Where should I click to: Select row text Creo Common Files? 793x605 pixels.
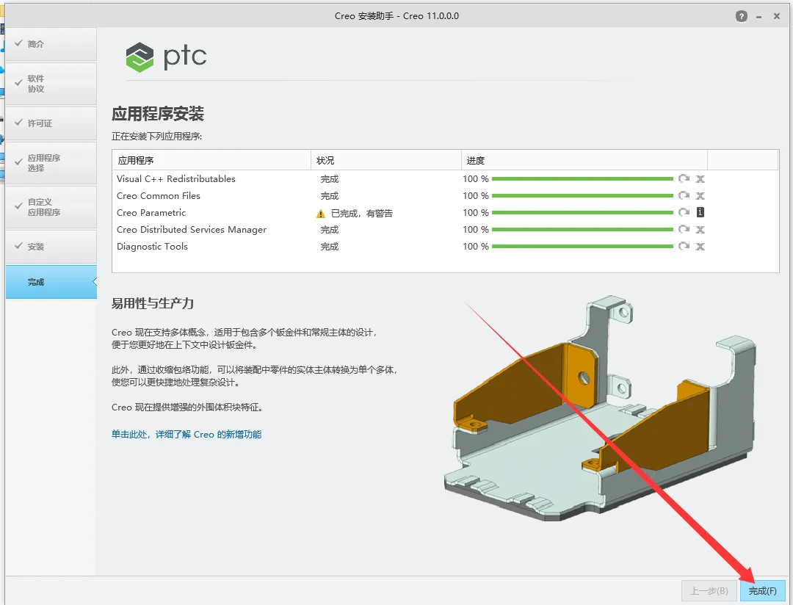click(x=159, y=195)
